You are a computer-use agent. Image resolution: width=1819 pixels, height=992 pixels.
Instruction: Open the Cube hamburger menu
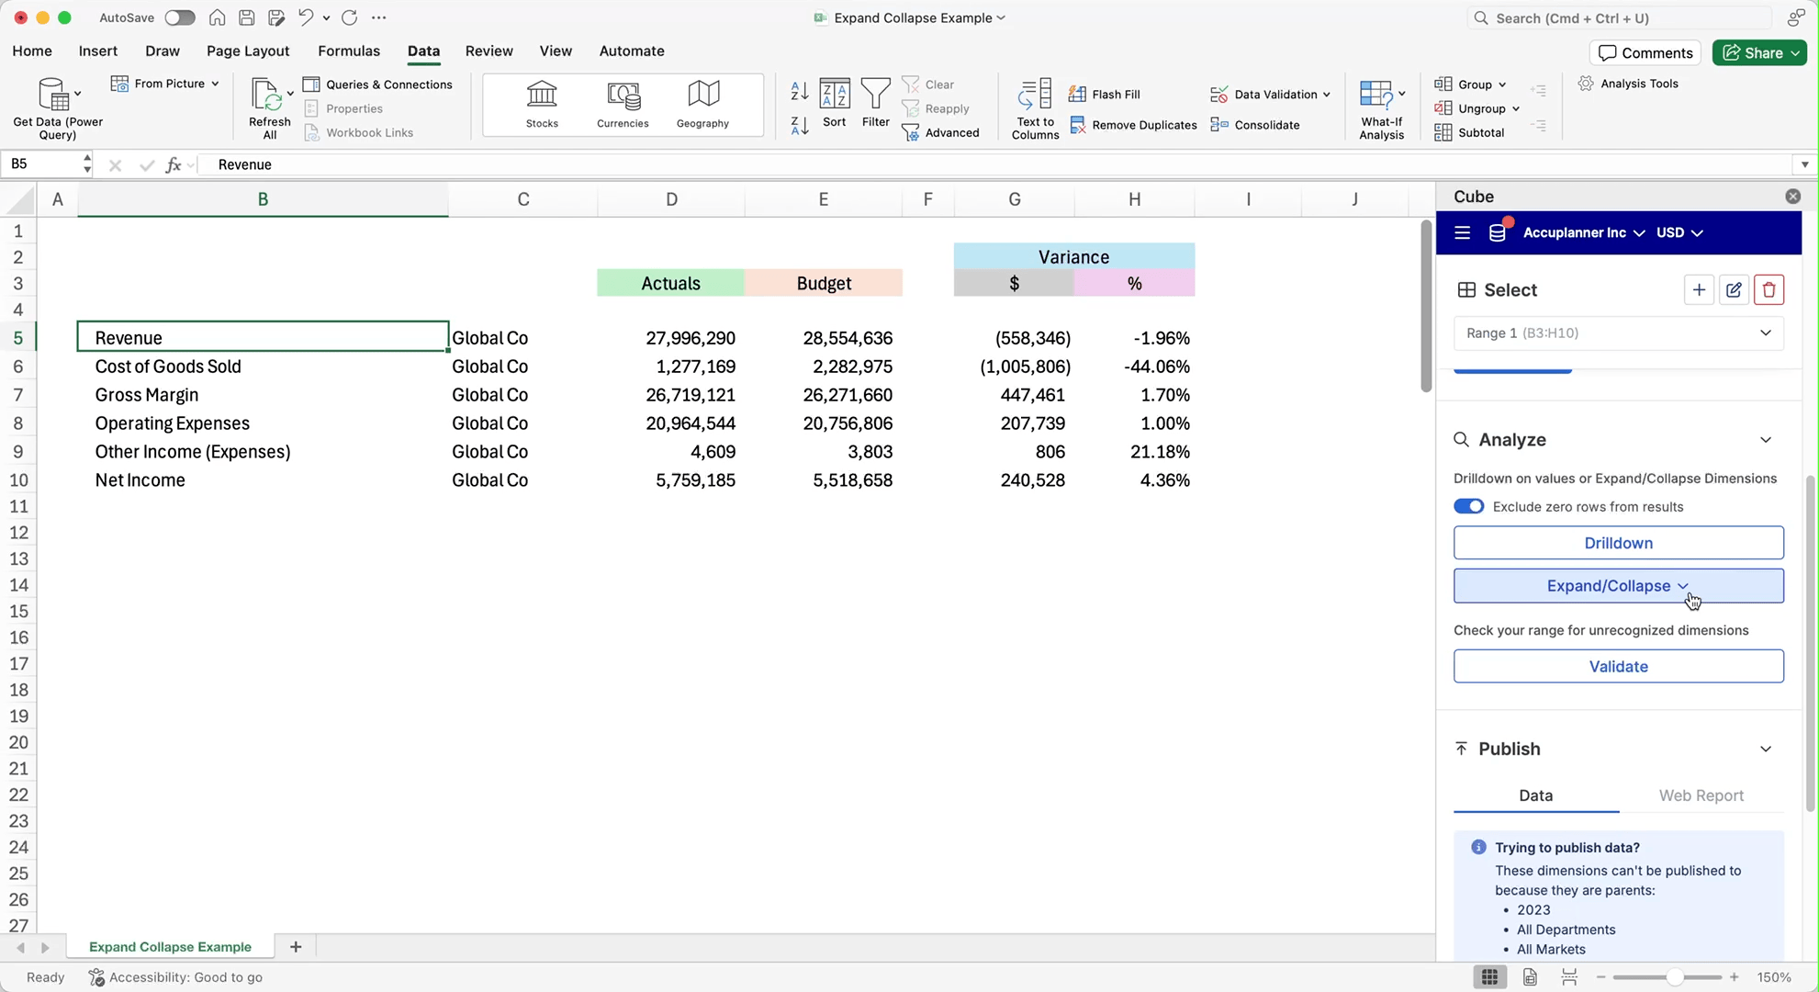pos(1463,233)
